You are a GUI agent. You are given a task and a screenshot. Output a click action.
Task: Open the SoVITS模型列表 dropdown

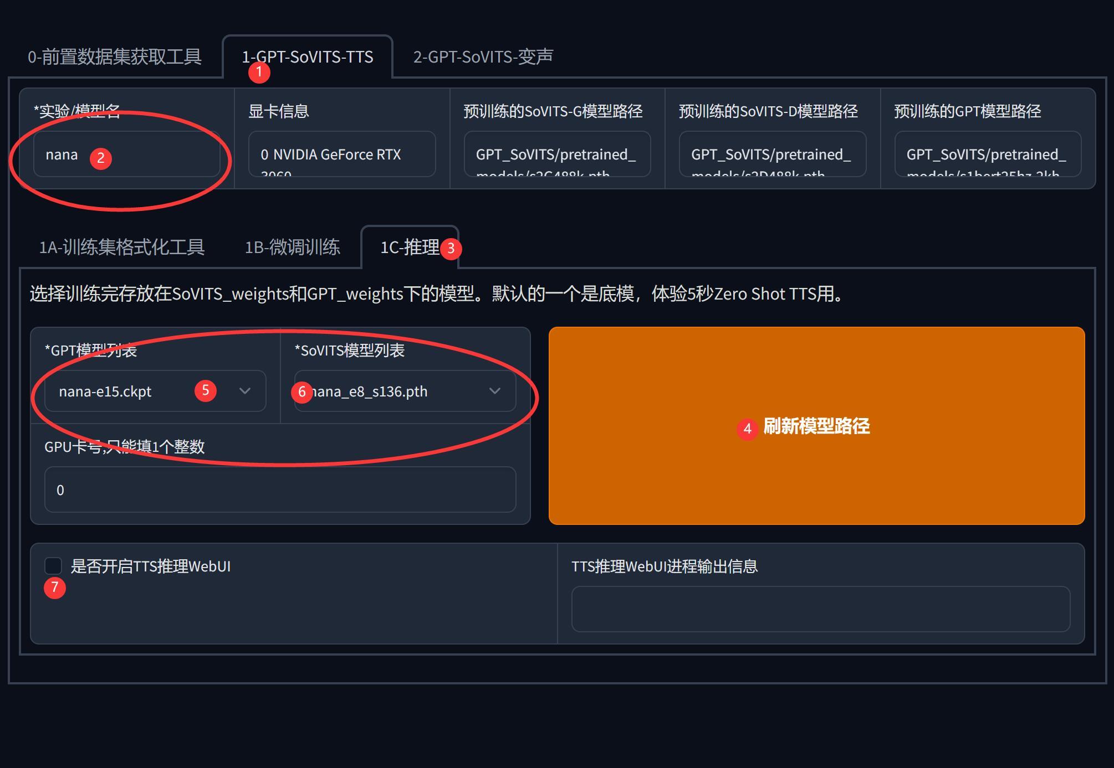coord(405,391)
